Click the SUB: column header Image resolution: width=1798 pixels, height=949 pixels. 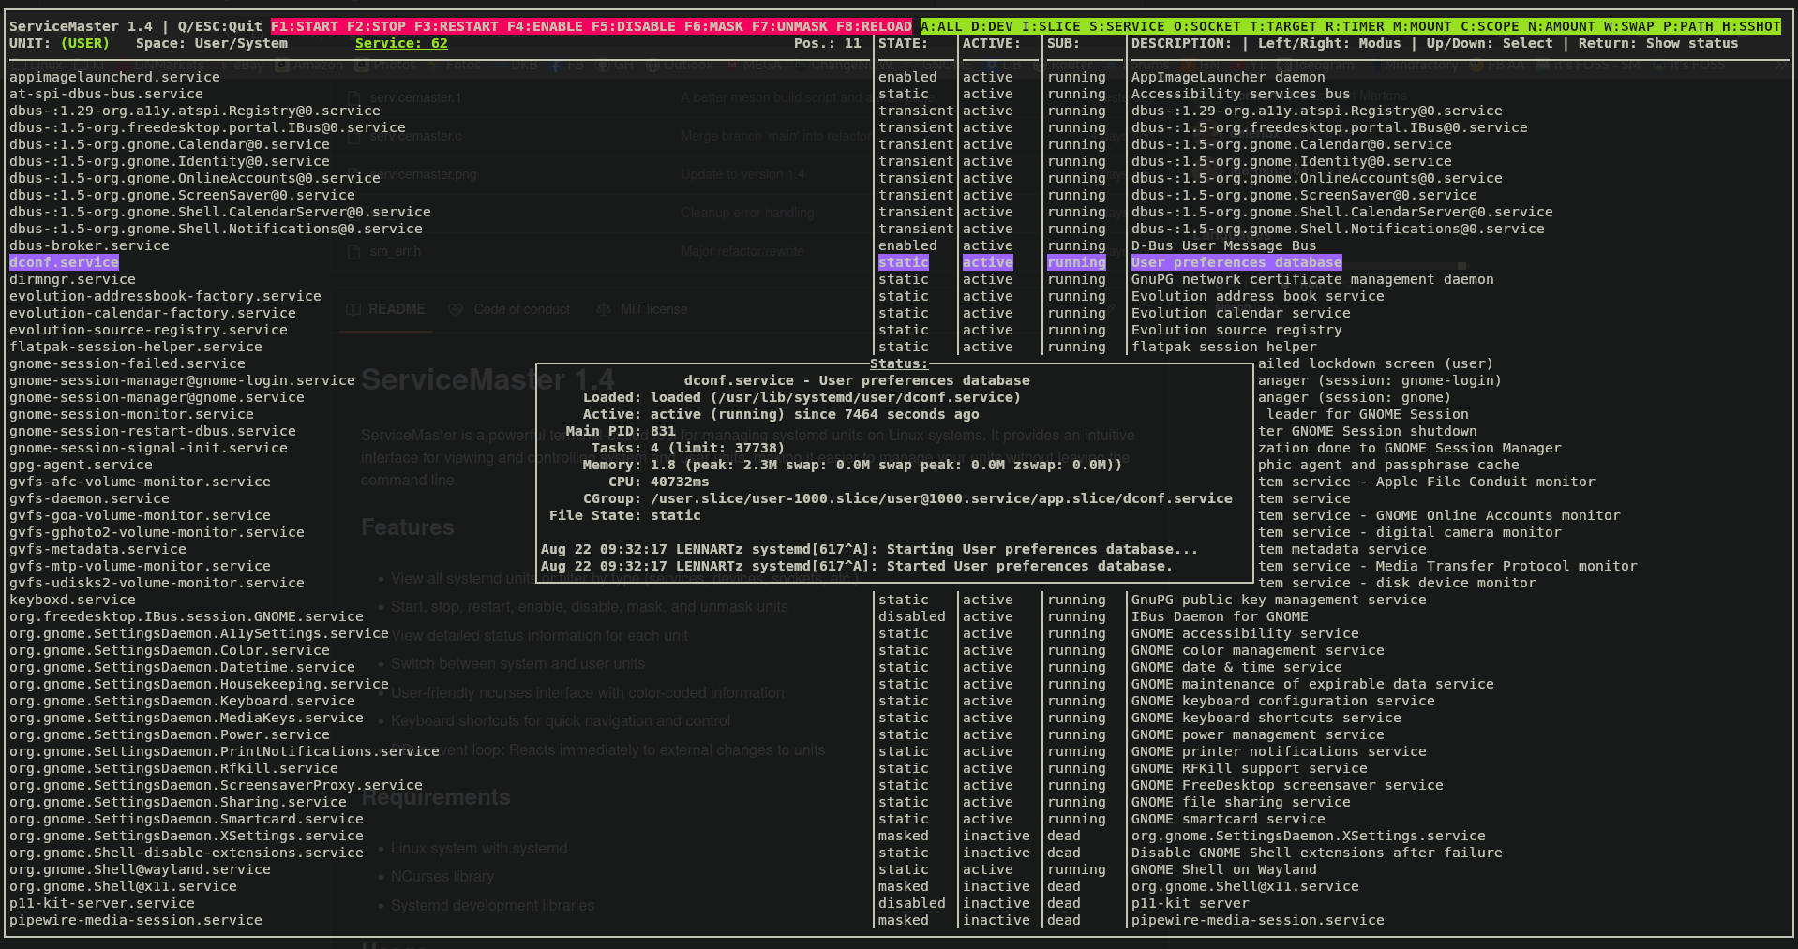pos(1064,43)
